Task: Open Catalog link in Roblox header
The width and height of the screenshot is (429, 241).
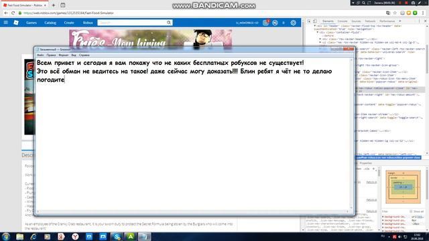Action: pos(50,23)
